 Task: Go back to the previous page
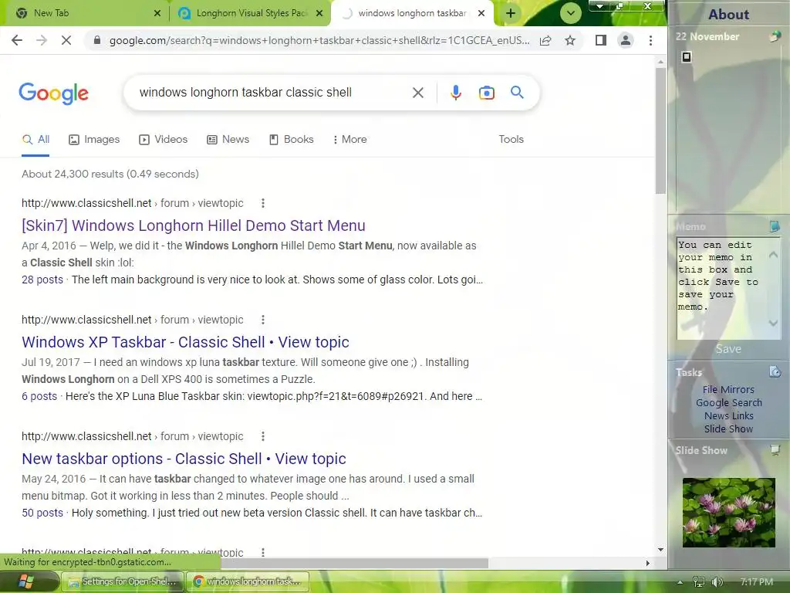[17, 40]
